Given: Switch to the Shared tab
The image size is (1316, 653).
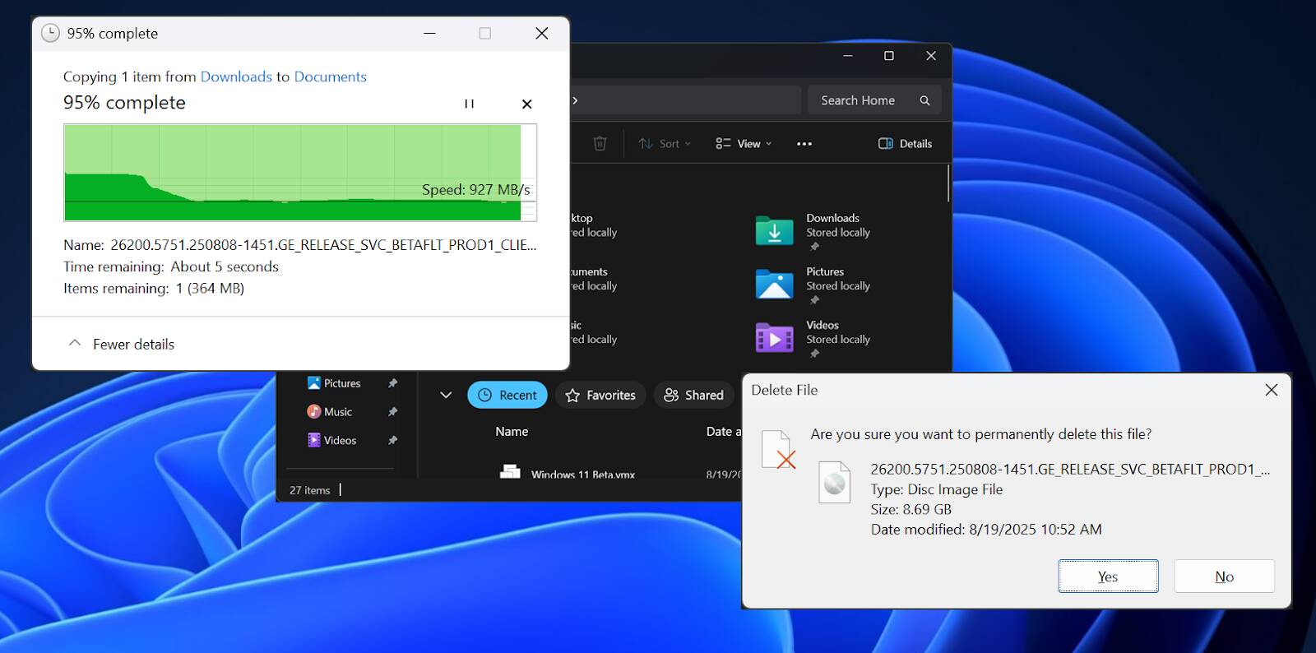Looking at the screenshot, I should point(693,395).
